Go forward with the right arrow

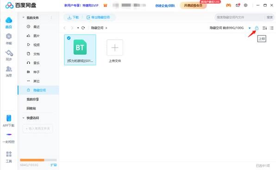coord(72,28)
